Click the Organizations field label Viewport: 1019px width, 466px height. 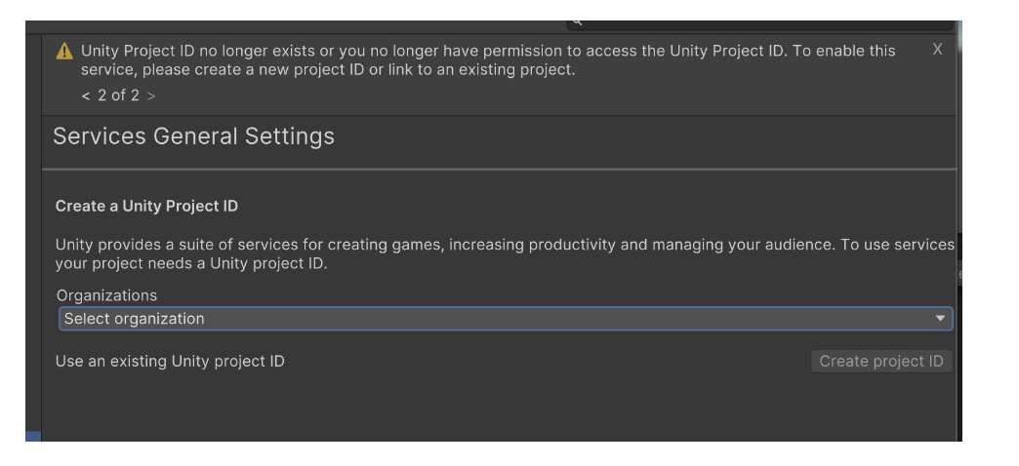pyautogui.click(x=106, y=295)
